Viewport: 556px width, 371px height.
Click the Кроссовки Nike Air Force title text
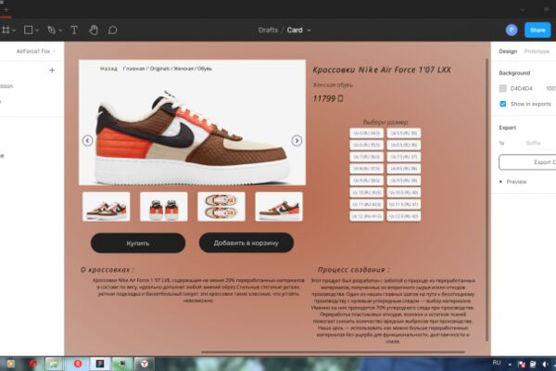click(382, 70)
